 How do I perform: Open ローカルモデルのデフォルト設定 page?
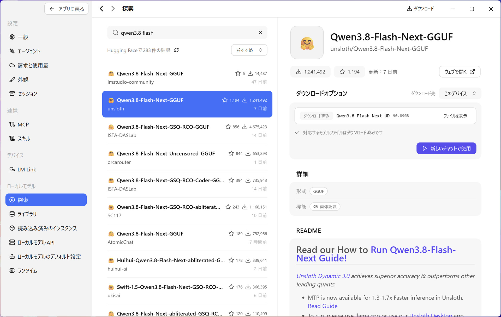46,257
